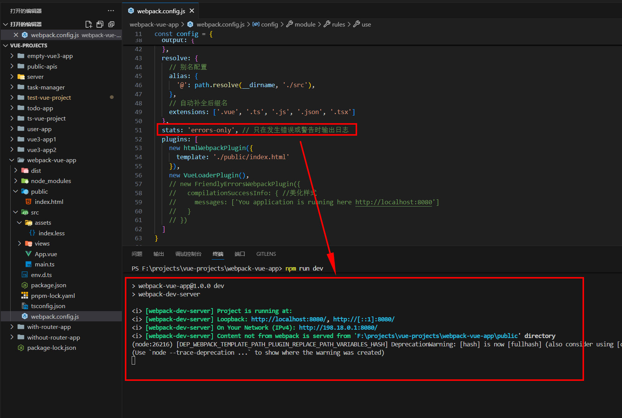The image size is (622, 418).
Task: Switch to the GITLENS panel tab
Action: 266,254
